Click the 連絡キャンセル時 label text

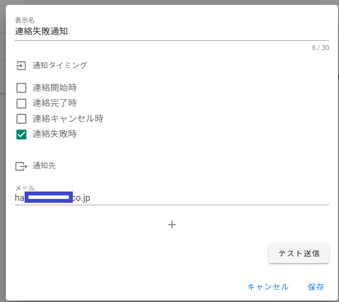[x=68, y=119]
